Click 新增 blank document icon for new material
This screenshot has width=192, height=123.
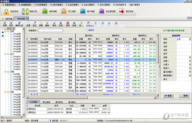(x=28, y=23)
